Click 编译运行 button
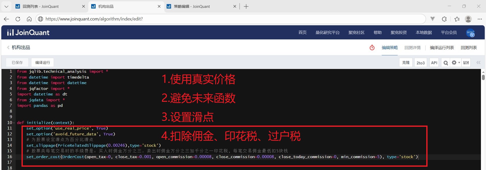486x170 pixels. click(x=43, y=62)
